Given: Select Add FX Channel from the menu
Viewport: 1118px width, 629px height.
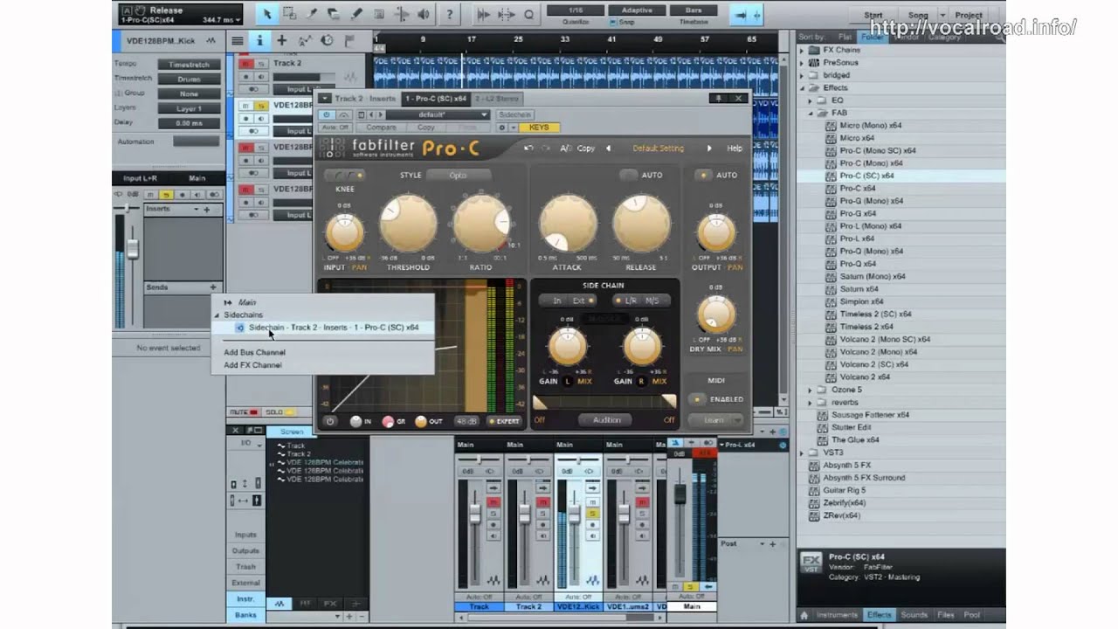Looking at the screenshot, I should coord(252,365).
